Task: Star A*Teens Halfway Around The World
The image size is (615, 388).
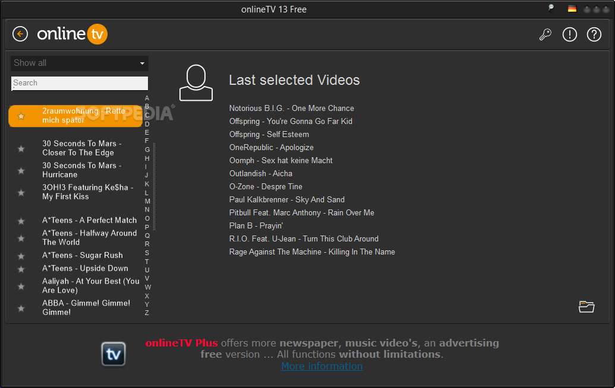Action: point(21,238)
